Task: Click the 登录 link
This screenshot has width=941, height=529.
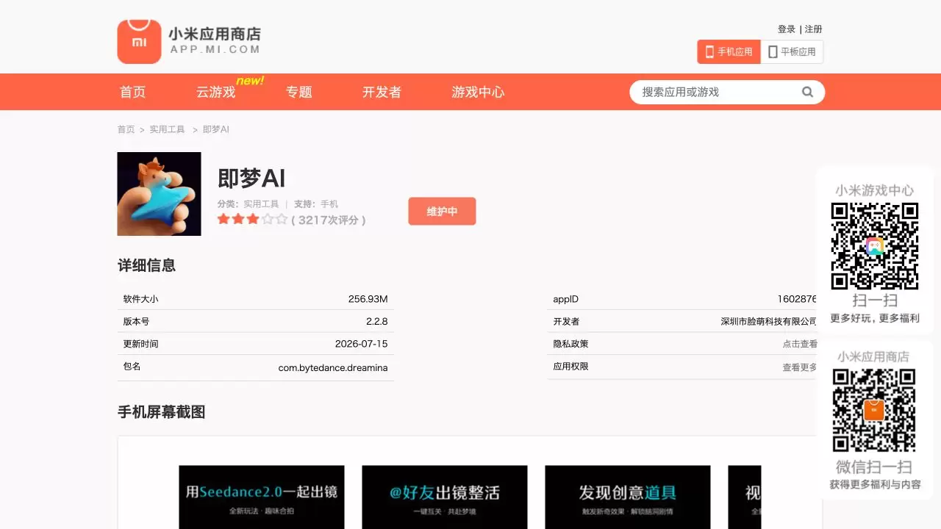Action: [787, 29]
